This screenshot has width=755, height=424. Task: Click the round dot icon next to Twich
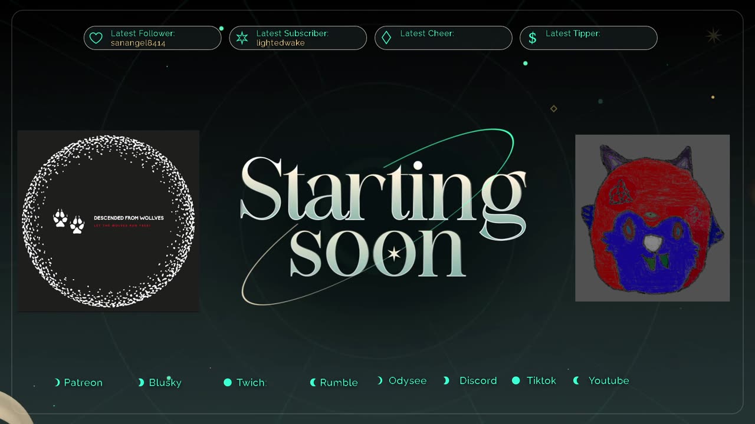(228, 382)
